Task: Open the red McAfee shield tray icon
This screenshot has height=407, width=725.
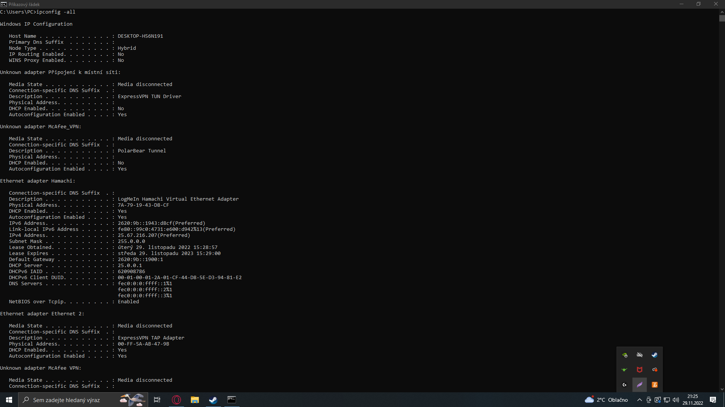Action: [640, 370]
